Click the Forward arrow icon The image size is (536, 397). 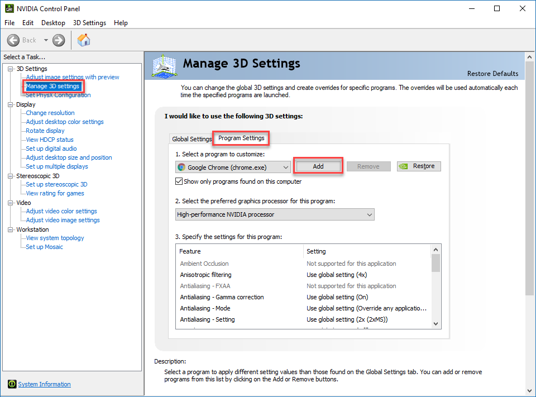coord(59,40)
